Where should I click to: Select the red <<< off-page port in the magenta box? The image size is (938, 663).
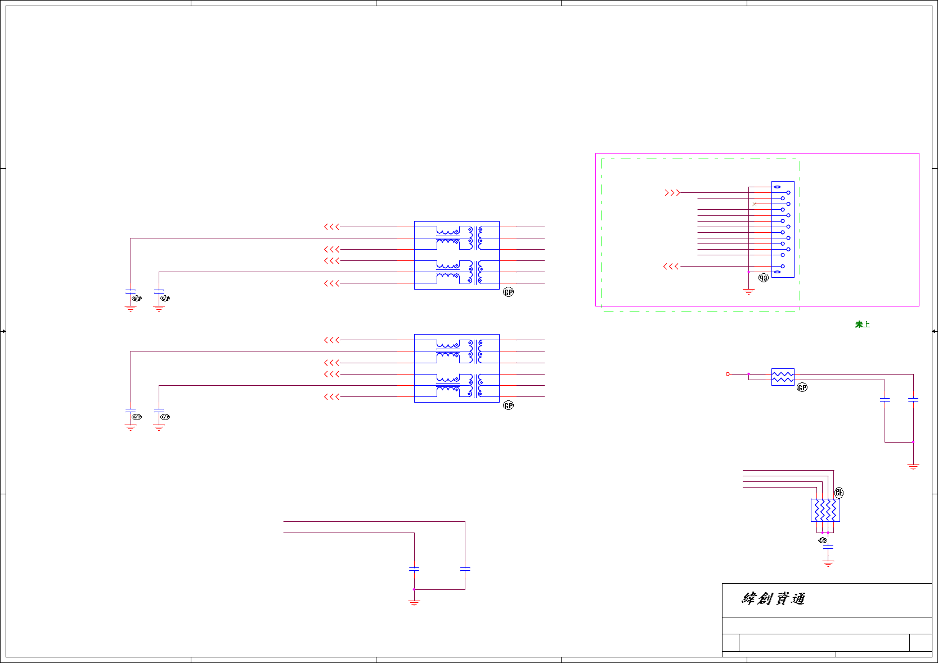tap(671, 267)
